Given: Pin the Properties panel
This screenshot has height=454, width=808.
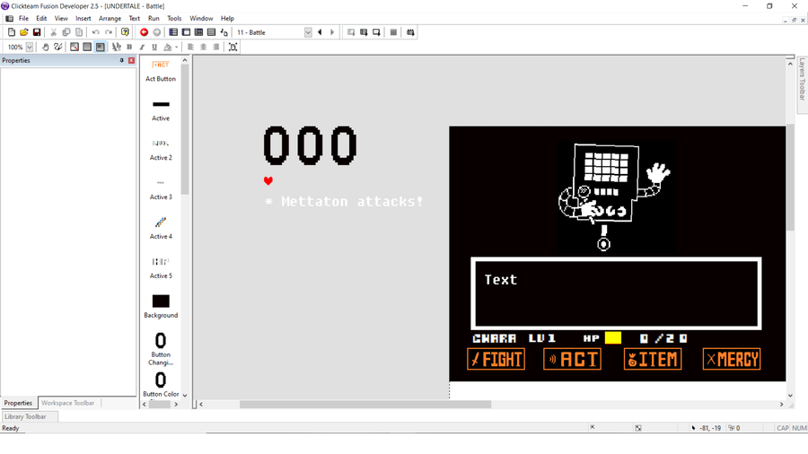Looking at the screenshot, I should click(121, 60).
